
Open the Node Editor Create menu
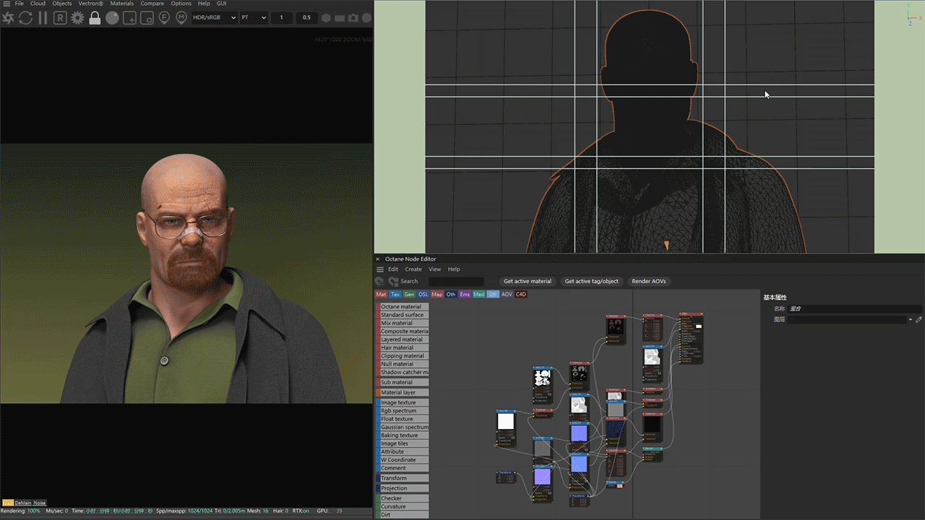coord(413,269)
